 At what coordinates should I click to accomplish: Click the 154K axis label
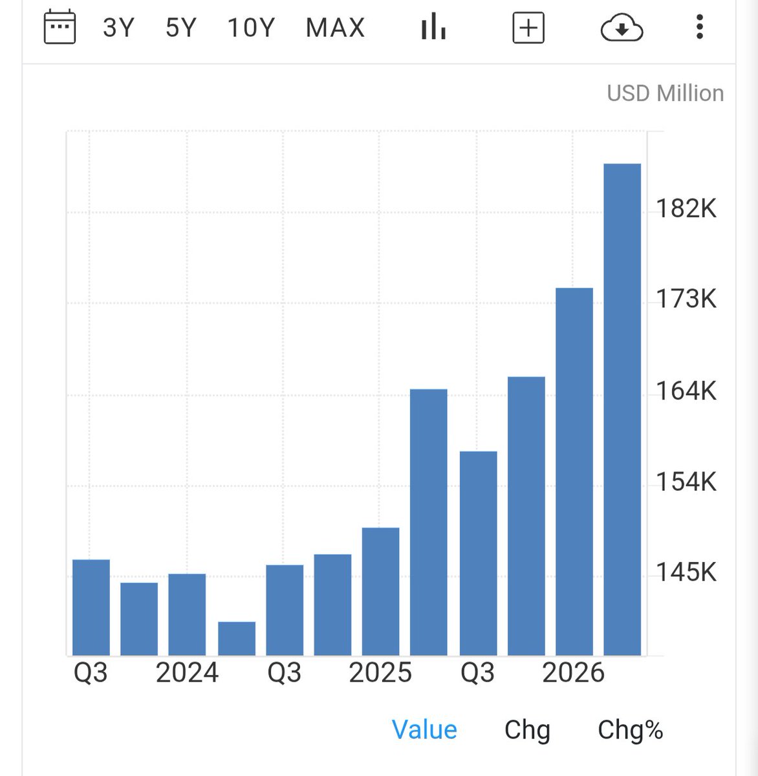tap(687, 482)
